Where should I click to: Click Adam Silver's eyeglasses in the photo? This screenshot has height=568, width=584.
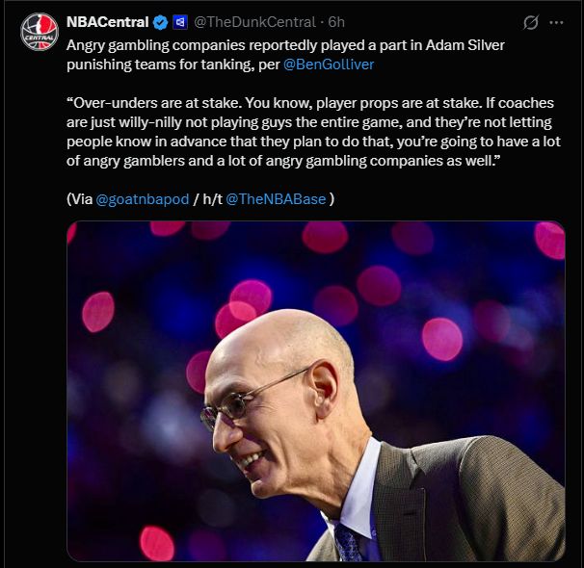pos(241,402)
